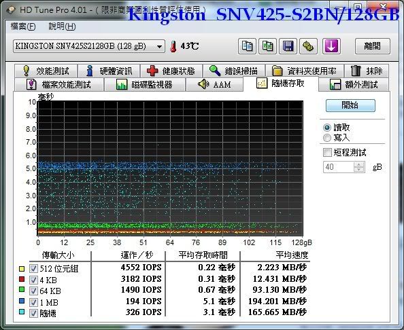Click the 40 gB size input field
The height and width of the screenshot is (330, 404).
point(339,167)
